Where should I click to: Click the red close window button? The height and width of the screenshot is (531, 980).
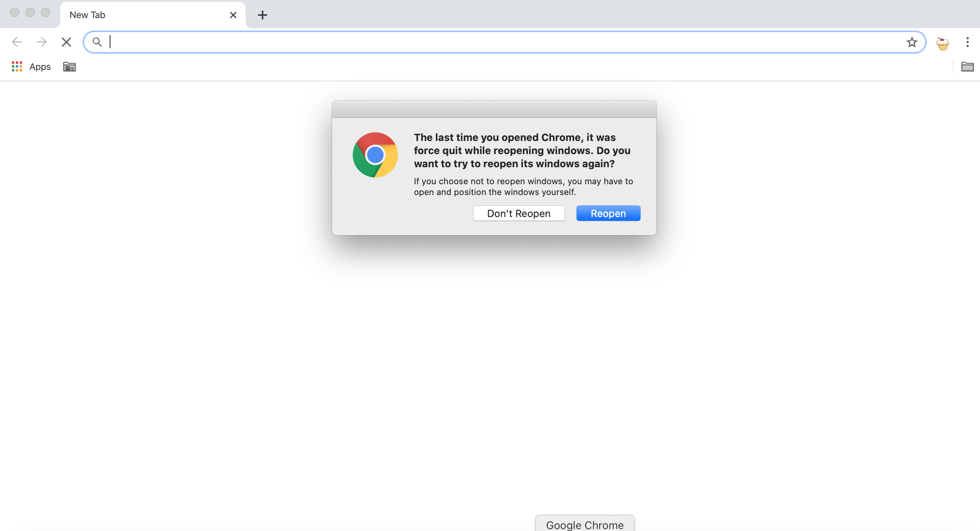pyautogui.click(x=15, y=12)
